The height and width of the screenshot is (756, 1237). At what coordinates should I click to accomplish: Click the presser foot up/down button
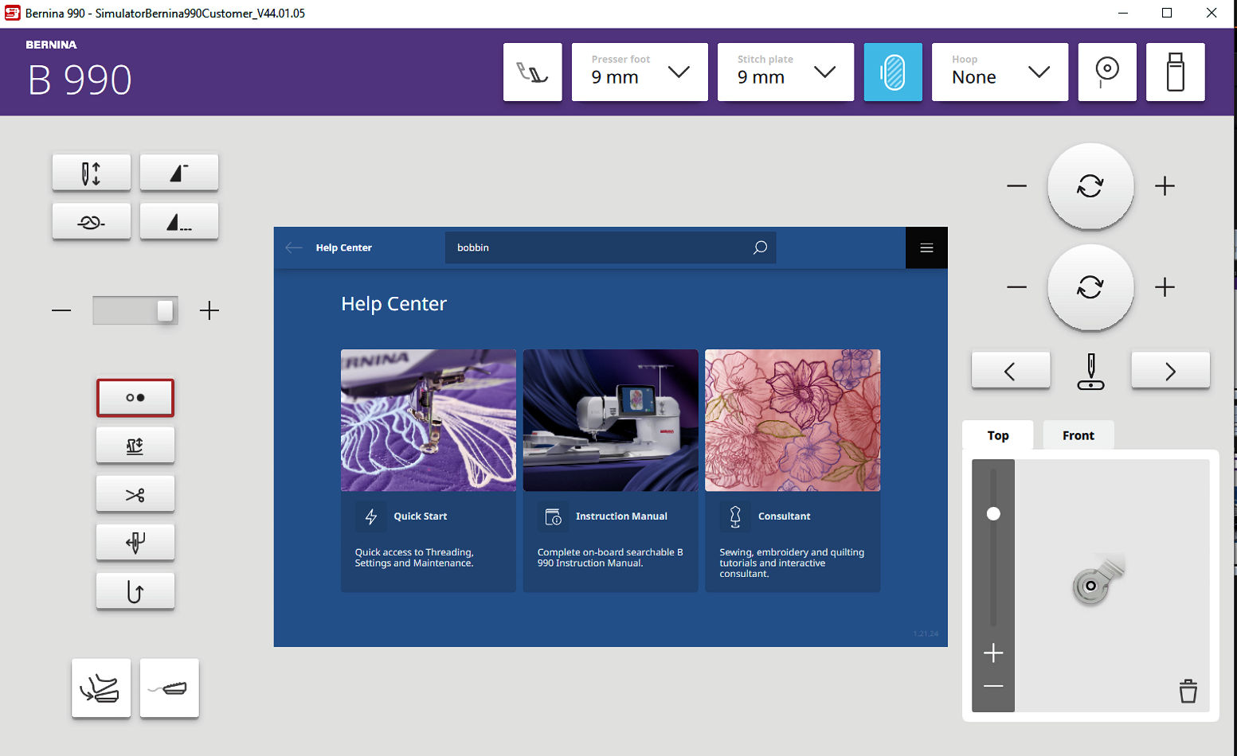pyautogui.click(x=135, y=446)
